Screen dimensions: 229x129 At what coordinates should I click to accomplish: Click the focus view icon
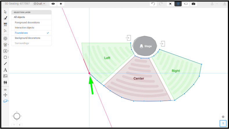pos(170,4)
